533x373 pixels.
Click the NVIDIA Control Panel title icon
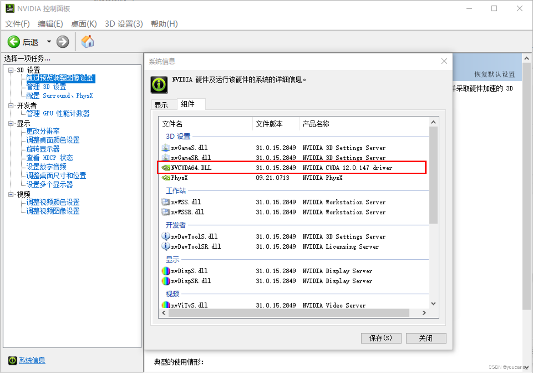click(10, 9)
